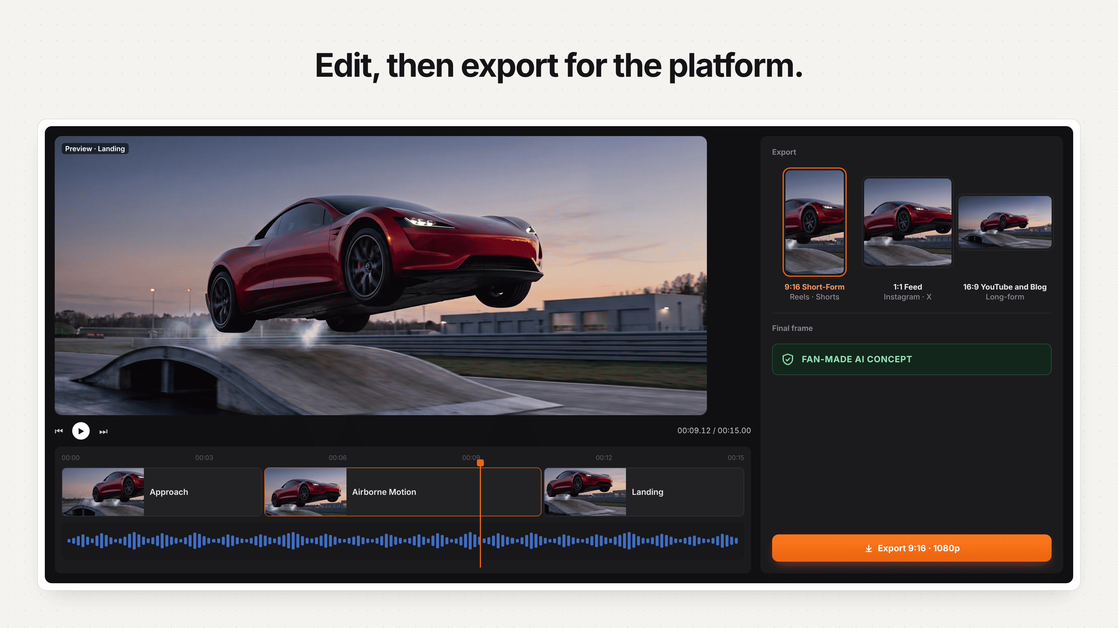Select the 1:1 Feed export thumbnail

click(x=908, y=222)
